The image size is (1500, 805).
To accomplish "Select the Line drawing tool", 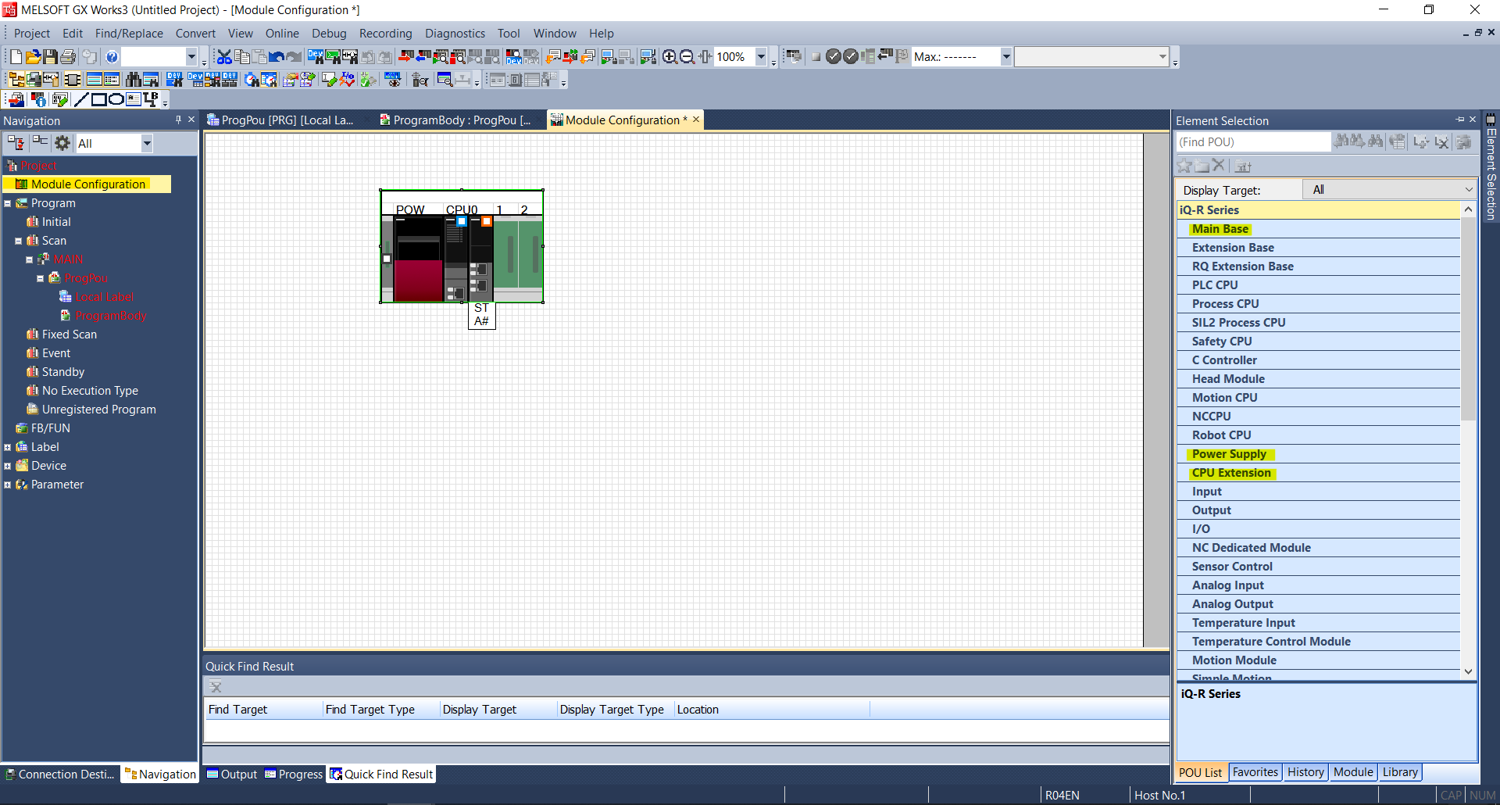I will (x=81, y=99).
